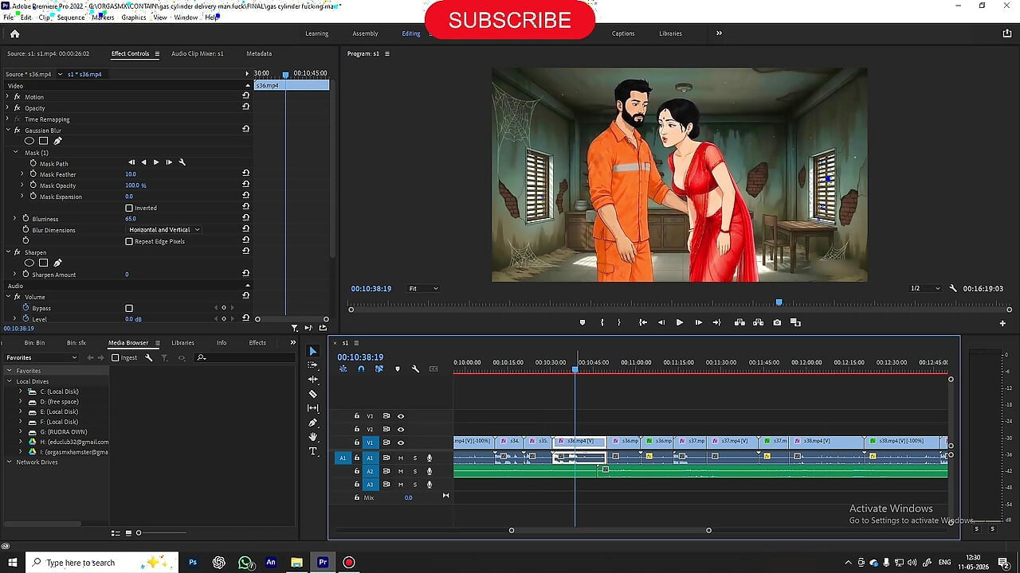Select the Slip tool

(312, 408)
